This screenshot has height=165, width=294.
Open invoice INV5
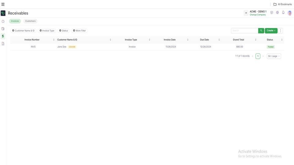click(33, 47)
